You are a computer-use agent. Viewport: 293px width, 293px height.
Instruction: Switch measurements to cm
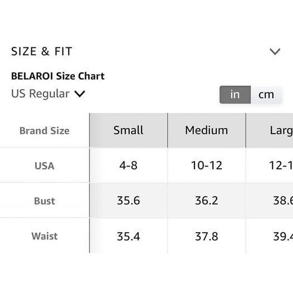[x=266, y=95]
